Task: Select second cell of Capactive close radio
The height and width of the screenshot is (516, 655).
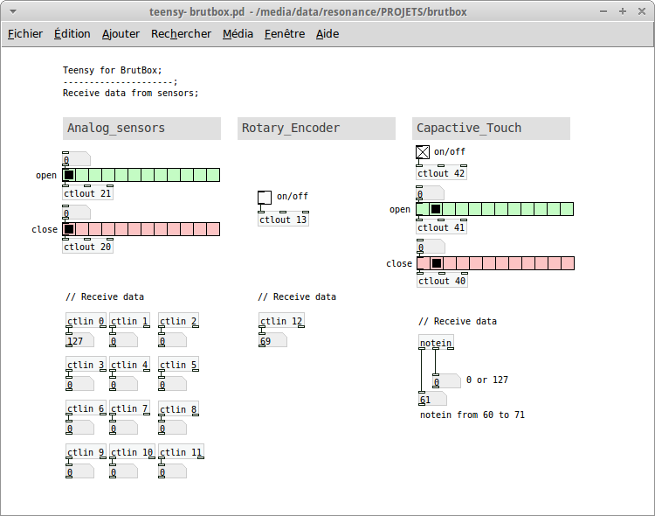Action: click(x=437, y=263)
